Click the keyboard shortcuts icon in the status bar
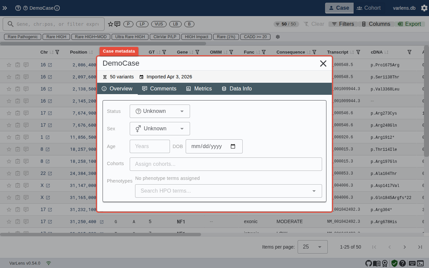 coord(412,263)
